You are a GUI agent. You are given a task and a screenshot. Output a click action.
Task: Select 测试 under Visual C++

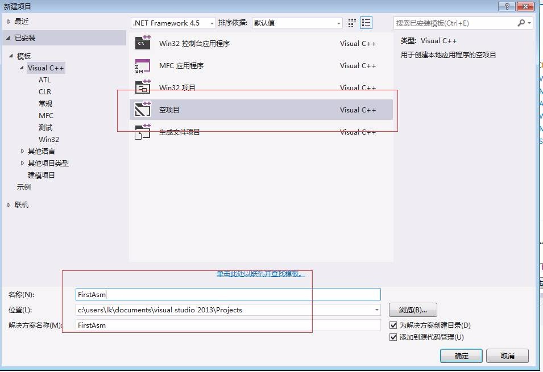pos(45,127)
